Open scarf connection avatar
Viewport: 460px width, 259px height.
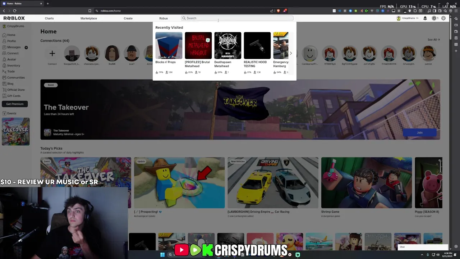(x=132, y=54)
